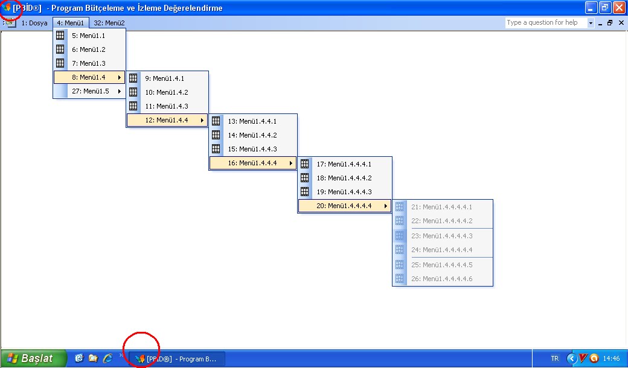Click grid icon beside 9: Menü1.4.1
Screen dimensions: 628x368
coord(133,78)
